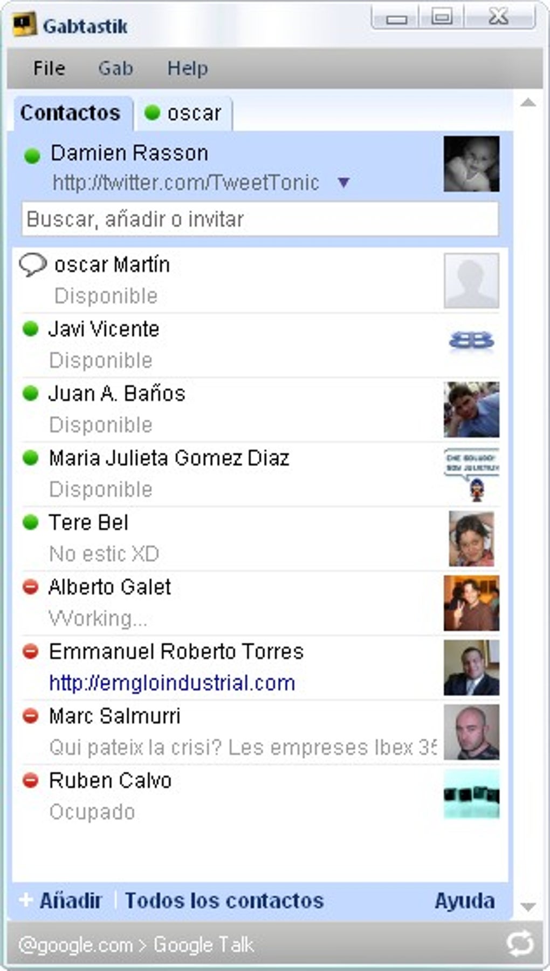
Task: Click Damien Rasson's green status indicator
Action: point(32,156)
